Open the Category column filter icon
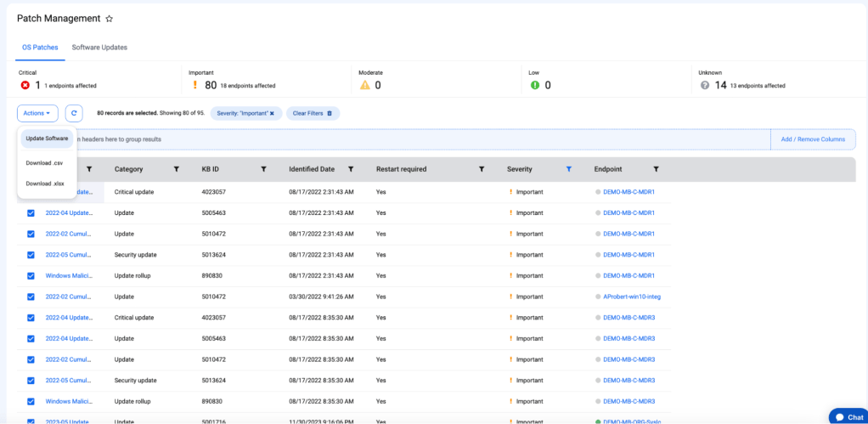The height and width of the screenshot is (424, 868). (x=177, y=169)
